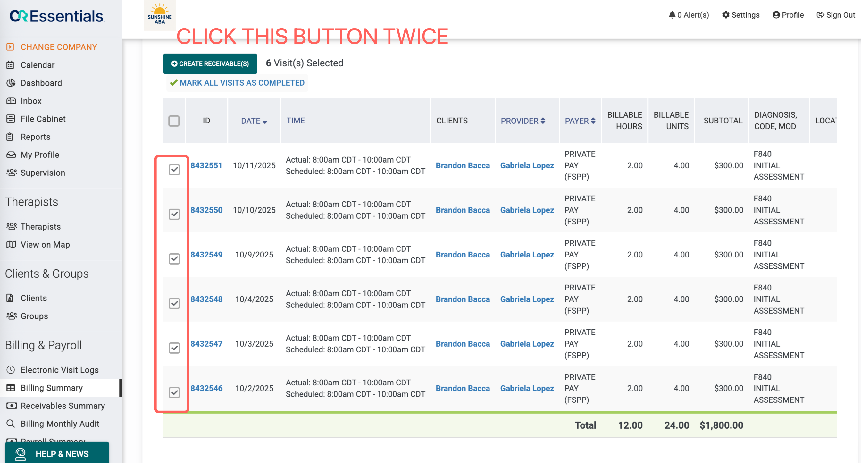Click the alerts bell icon
Image resolution: width=861 pixels, height=463 pixels.
(672, 15)
